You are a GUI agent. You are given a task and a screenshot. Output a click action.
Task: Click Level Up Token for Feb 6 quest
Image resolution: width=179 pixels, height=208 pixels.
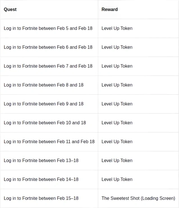click(117, 47)
